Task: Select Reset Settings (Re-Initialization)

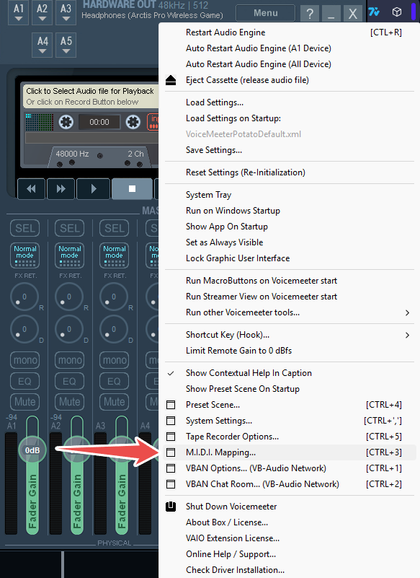Action: [290, 172]
